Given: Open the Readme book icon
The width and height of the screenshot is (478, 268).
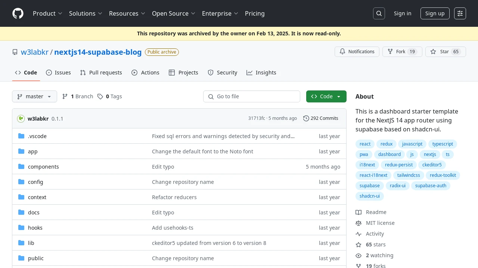Looking at the screenshot, I should (x=358, y=212).
